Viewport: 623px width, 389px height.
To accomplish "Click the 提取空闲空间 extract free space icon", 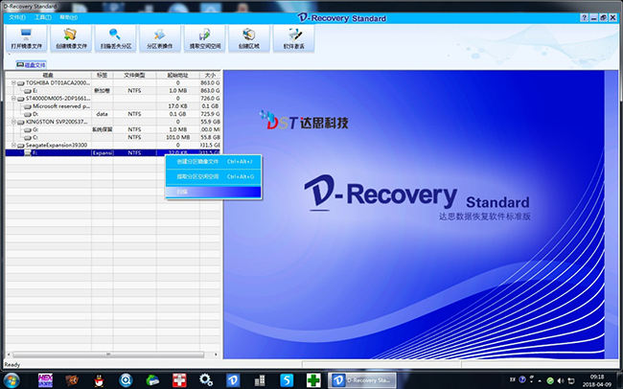I will pos(204,38).
